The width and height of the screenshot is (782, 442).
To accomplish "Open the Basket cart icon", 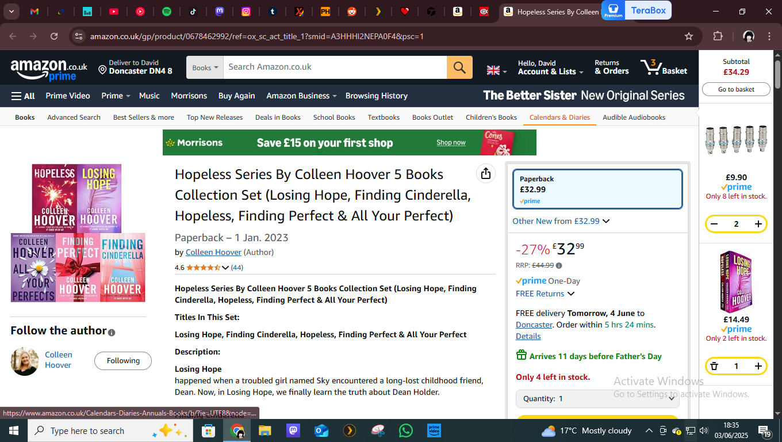I will pyautogui.click(x=664, y=67).
